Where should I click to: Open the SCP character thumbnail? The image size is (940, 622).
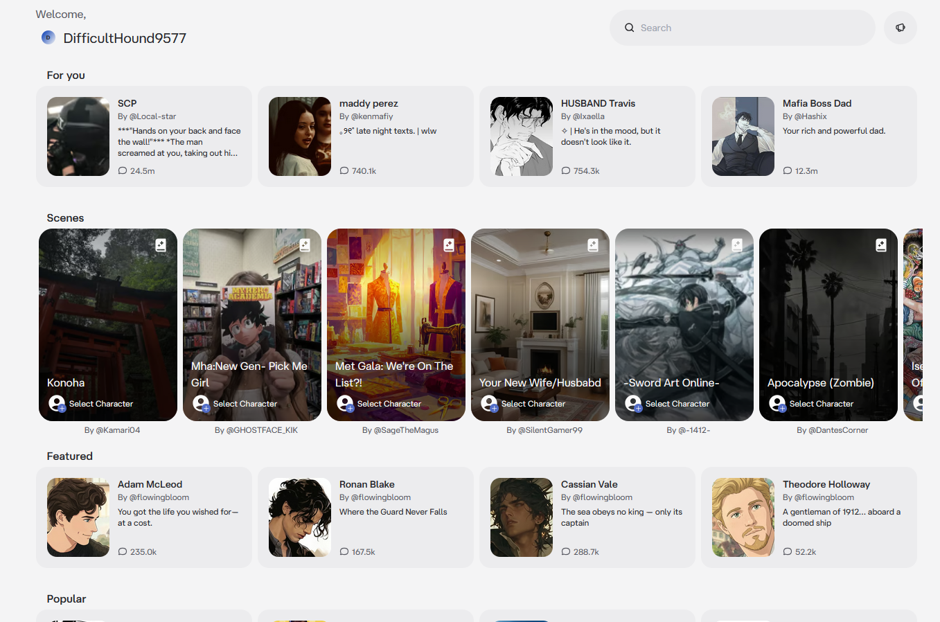click(x=78, y=136)
